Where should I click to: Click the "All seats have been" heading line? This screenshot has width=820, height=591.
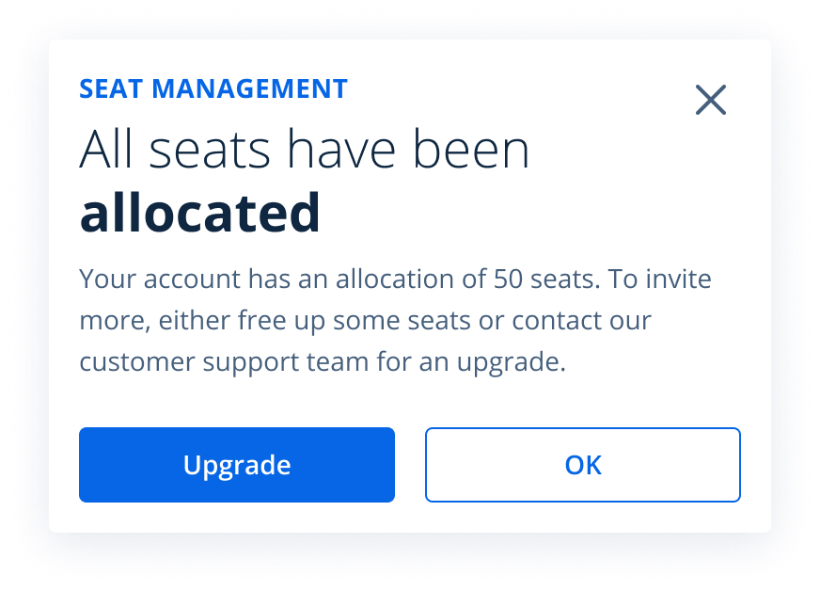tap(305, 151)
